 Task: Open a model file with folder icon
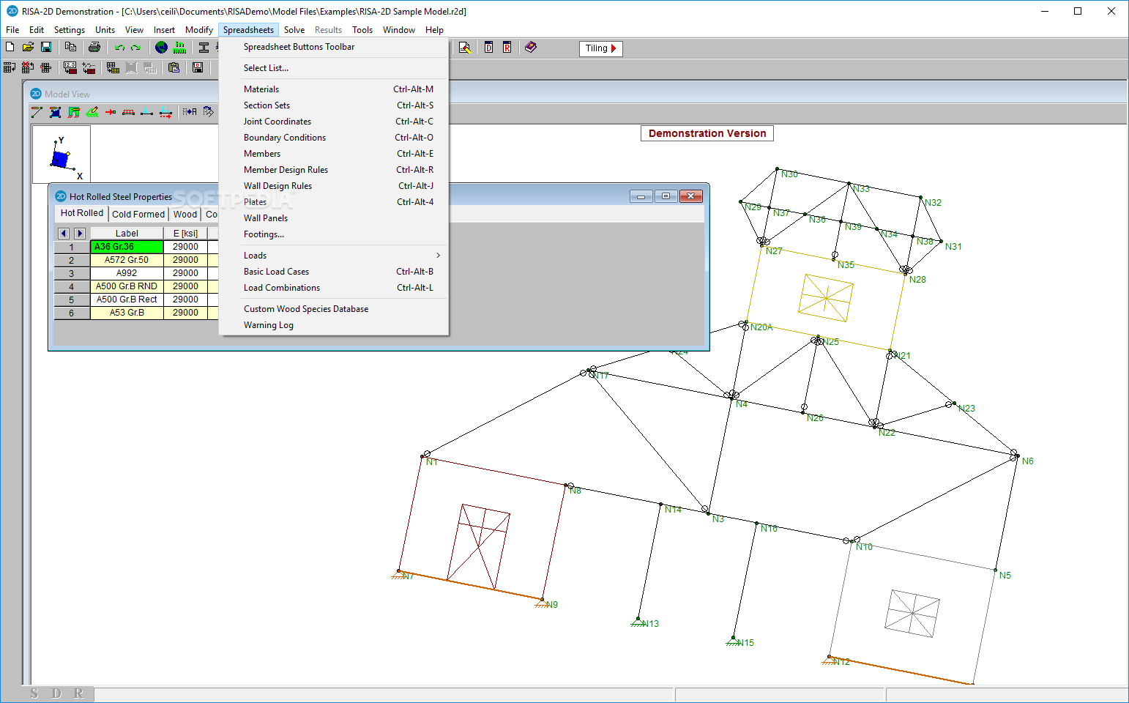coord(28,47)
